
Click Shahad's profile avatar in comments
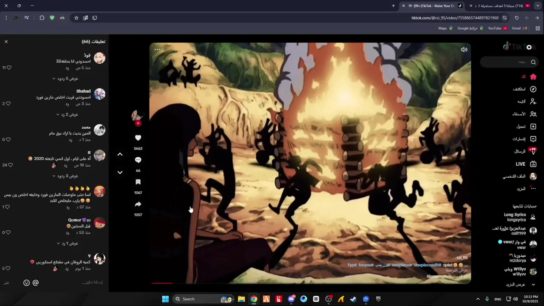point(99,94)
